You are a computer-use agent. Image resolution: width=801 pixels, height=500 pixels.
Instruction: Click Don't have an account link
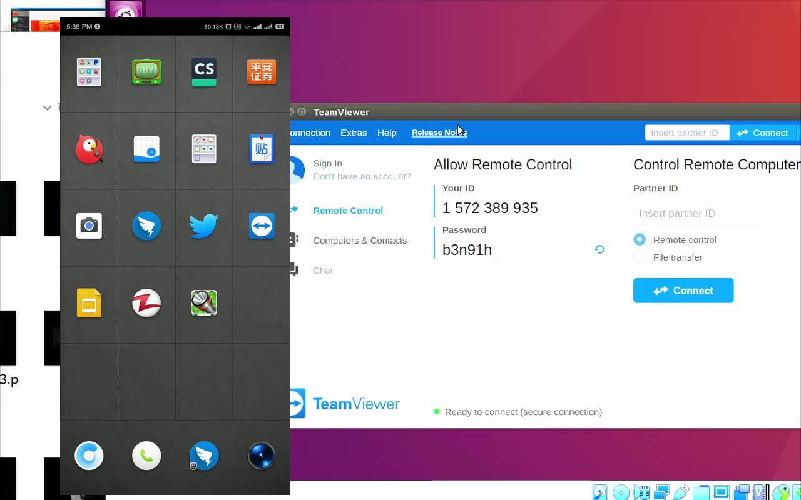[362, 176]
